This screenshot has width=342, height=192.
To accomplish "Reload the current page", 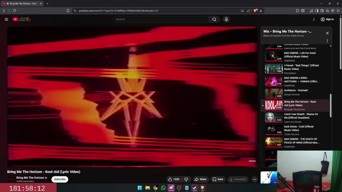I will tap(14, 11).
